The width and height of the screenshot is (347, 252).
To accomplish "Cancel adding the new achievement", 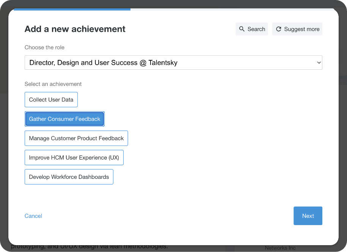I will (33, 216).
